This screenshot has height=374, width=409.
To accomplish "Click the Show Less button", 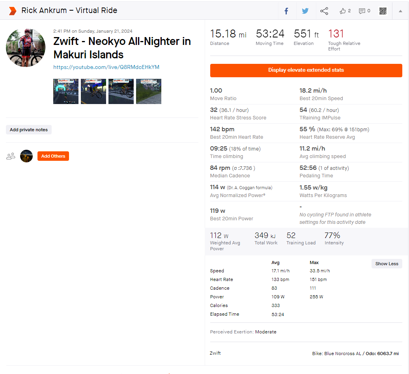I will [x=387, y=264].
